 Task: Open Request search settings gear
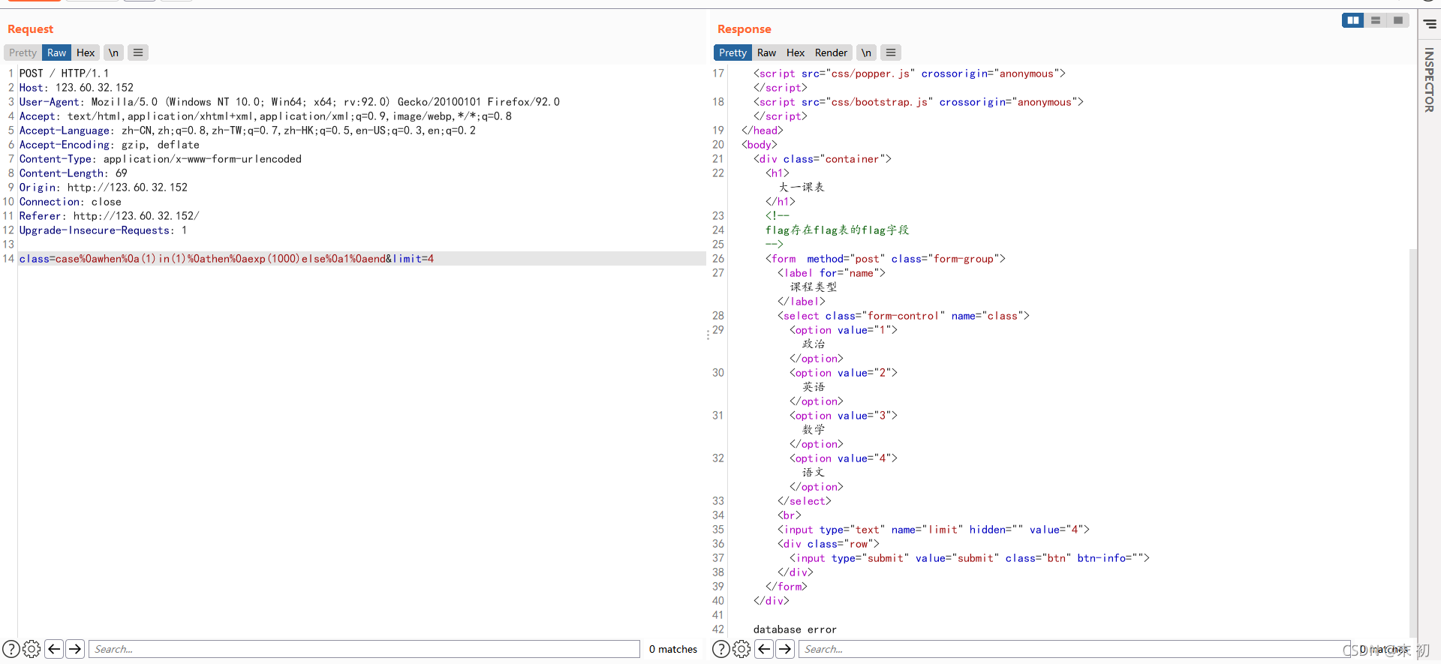(32, 649)
